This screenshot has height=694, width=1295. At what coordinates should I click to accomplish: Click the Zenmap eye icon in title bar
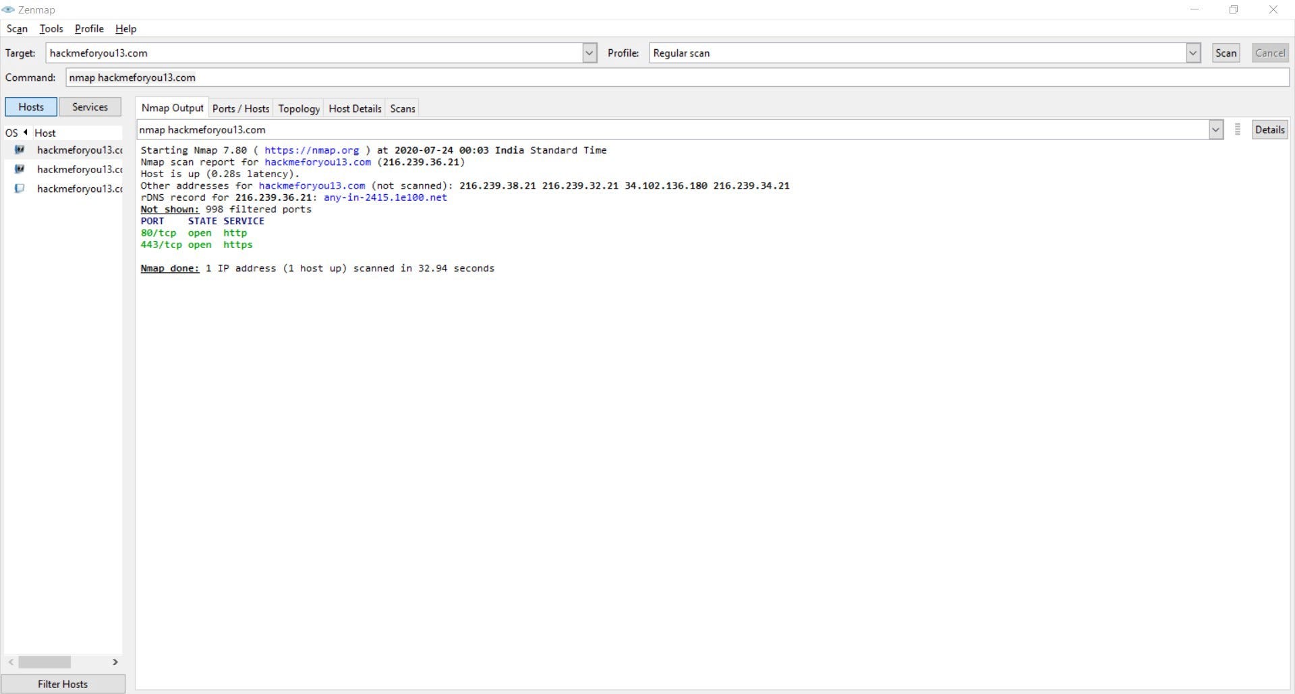(x=8, y=9)
